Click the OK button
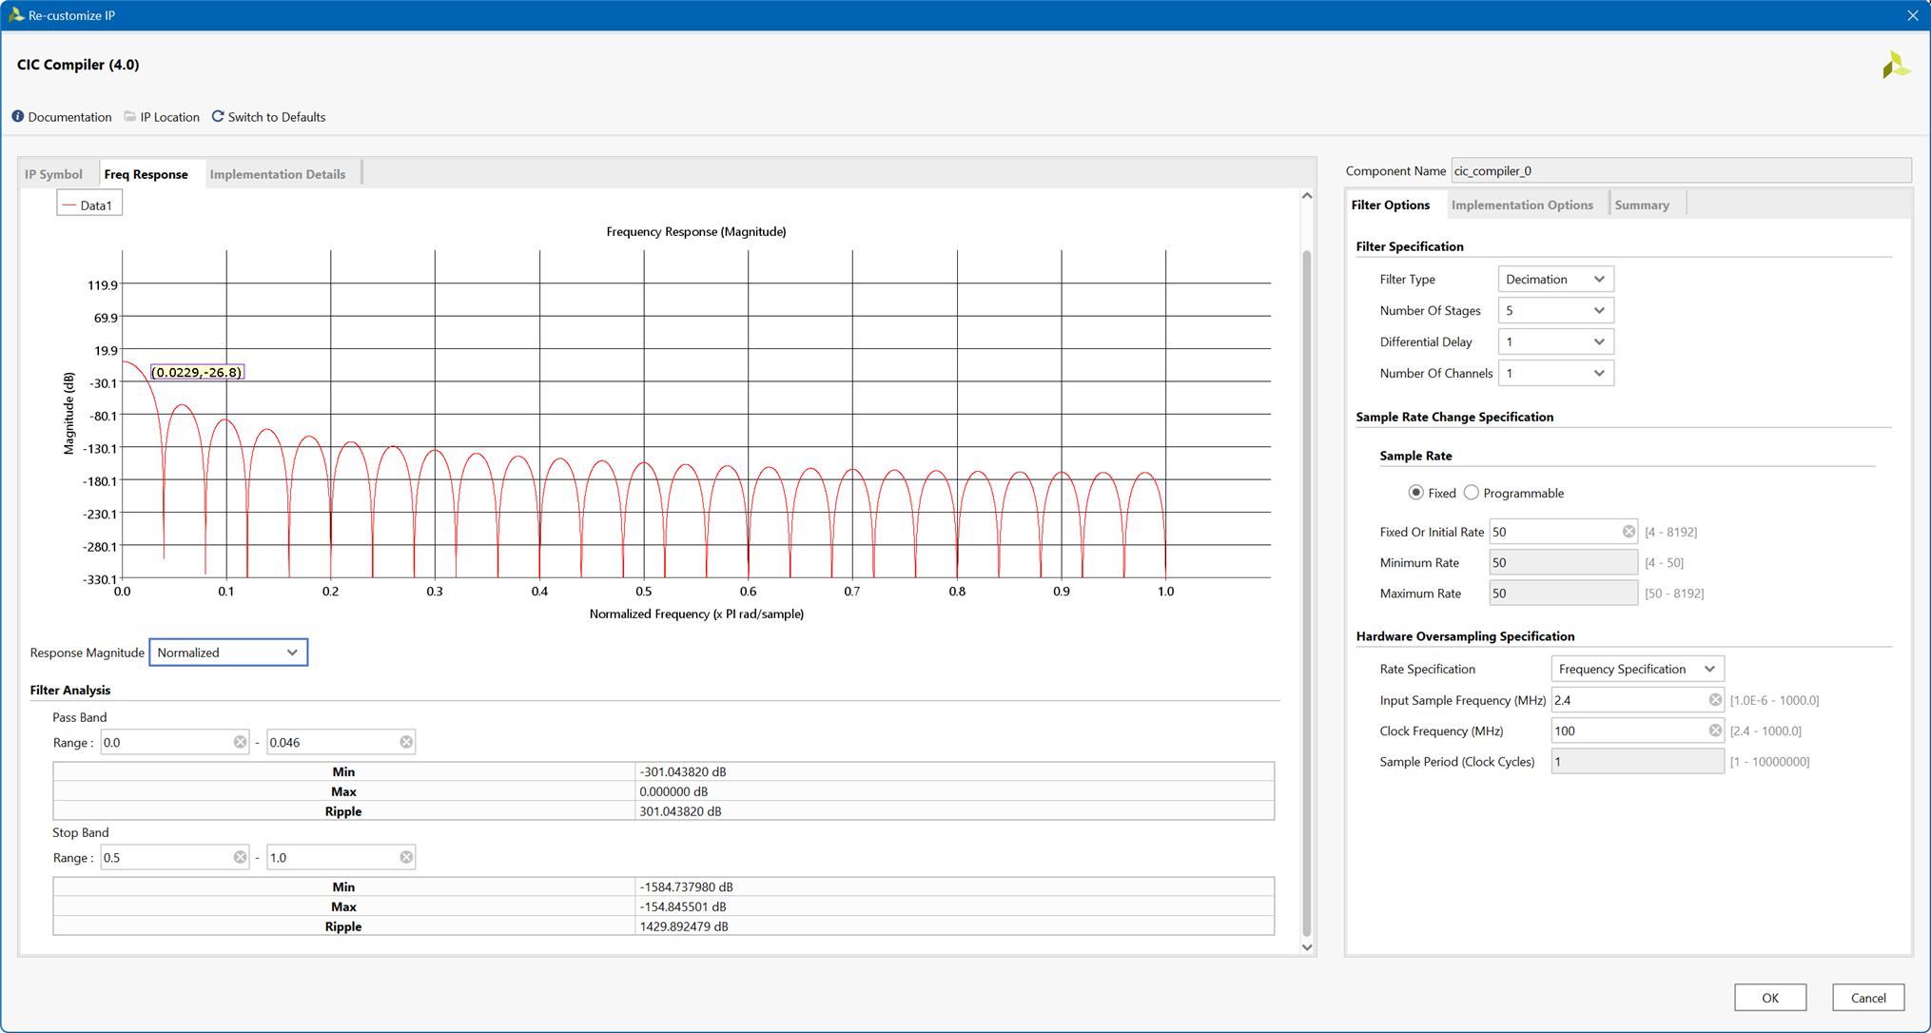The height and width of the screenshot is (1033, 1931). [1769, 997]
